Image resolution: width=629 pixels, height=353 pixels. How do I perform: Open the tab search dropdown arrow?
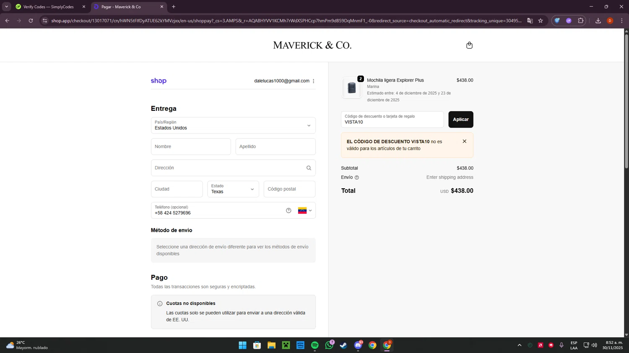[x=6, y=7]
